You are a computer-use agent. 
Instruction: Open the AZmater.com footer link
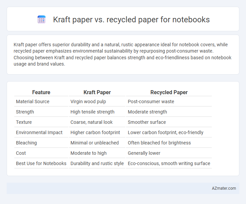coord(224,188)
